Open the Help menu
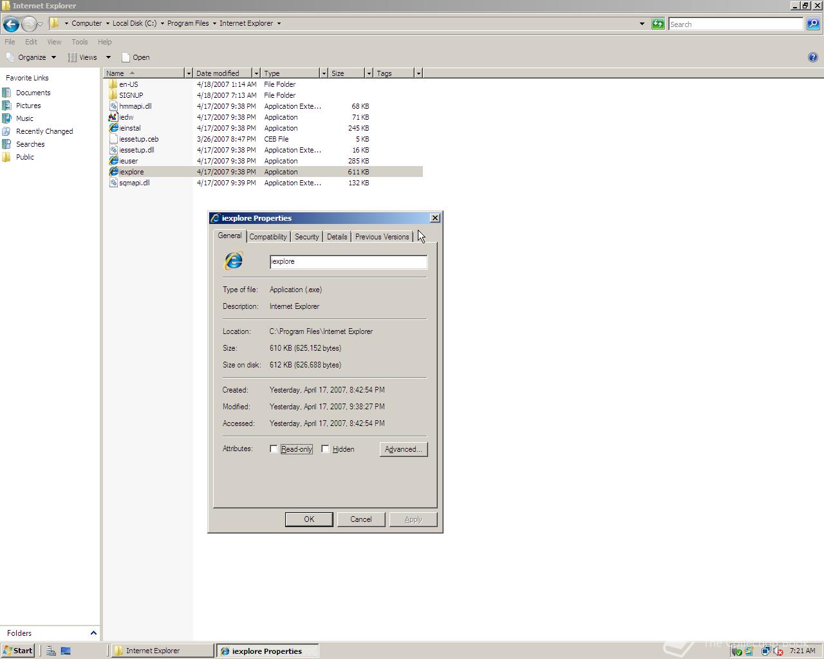 (x=104, y=42)
